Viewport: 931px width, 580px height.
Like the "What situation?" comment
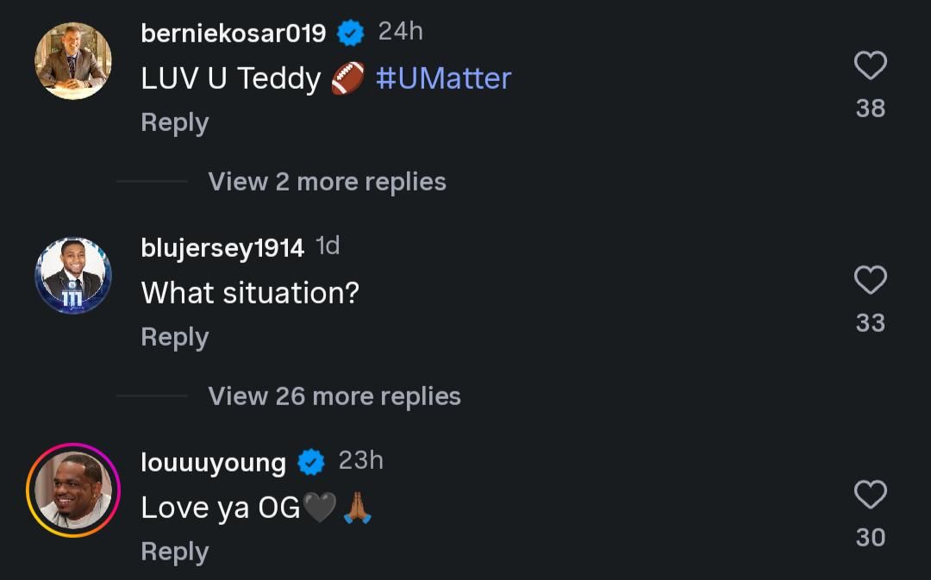coord(870,280)
